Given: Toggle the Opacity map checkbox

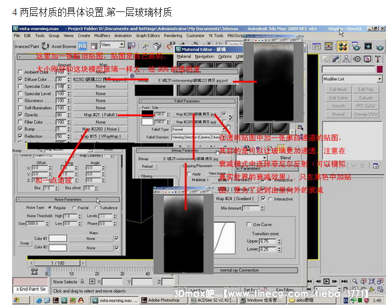Looking at the screenshot, I should pyautogui.click(x=20, y=115).
